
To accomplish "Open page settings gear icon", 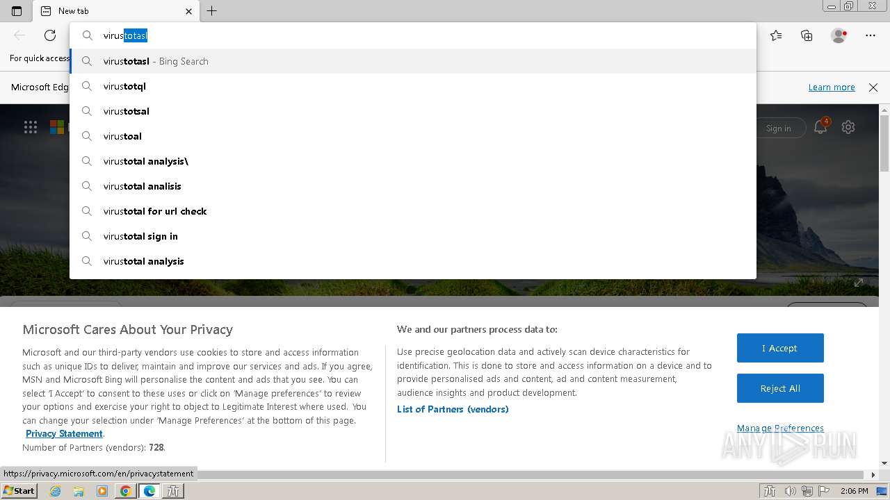I will [848, 127].
